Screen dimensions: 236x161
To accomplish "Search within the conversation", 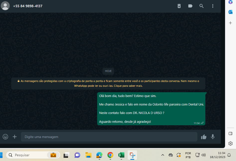I will [x=201, y=6].
